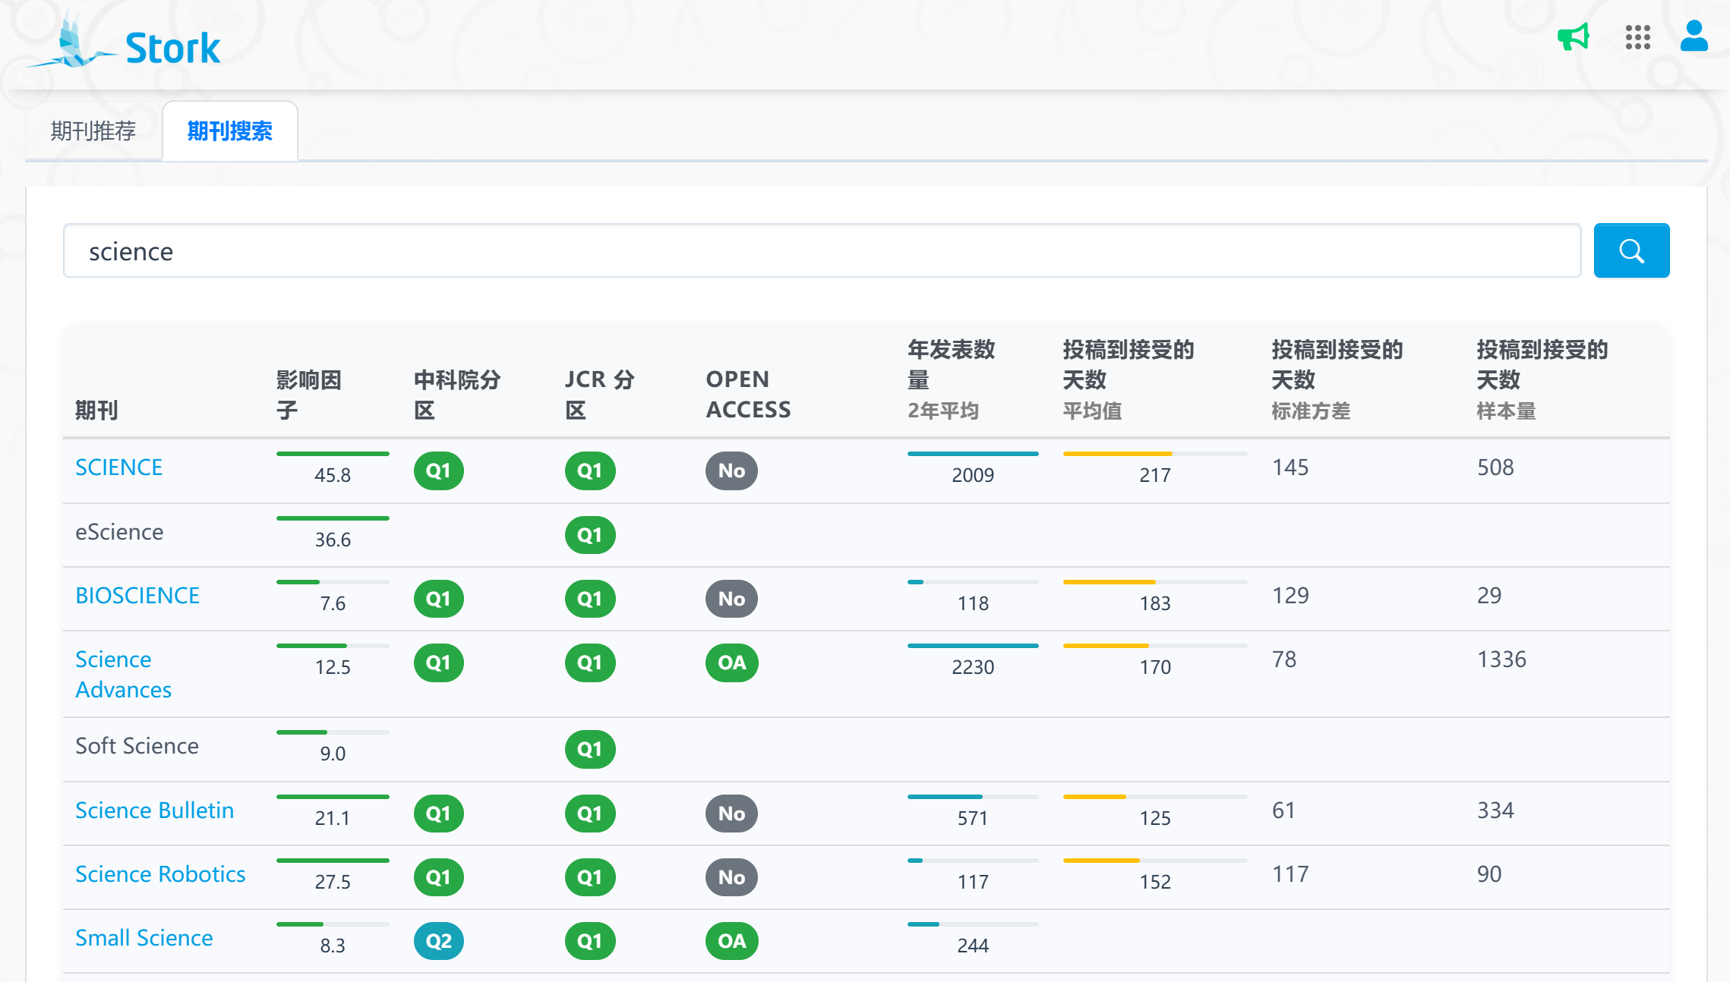The image size is (1730, 982).
Task: Click the 影响因子 column header
Action: (308, 394)
